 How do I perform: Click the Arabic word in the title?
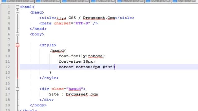[61, 18]
